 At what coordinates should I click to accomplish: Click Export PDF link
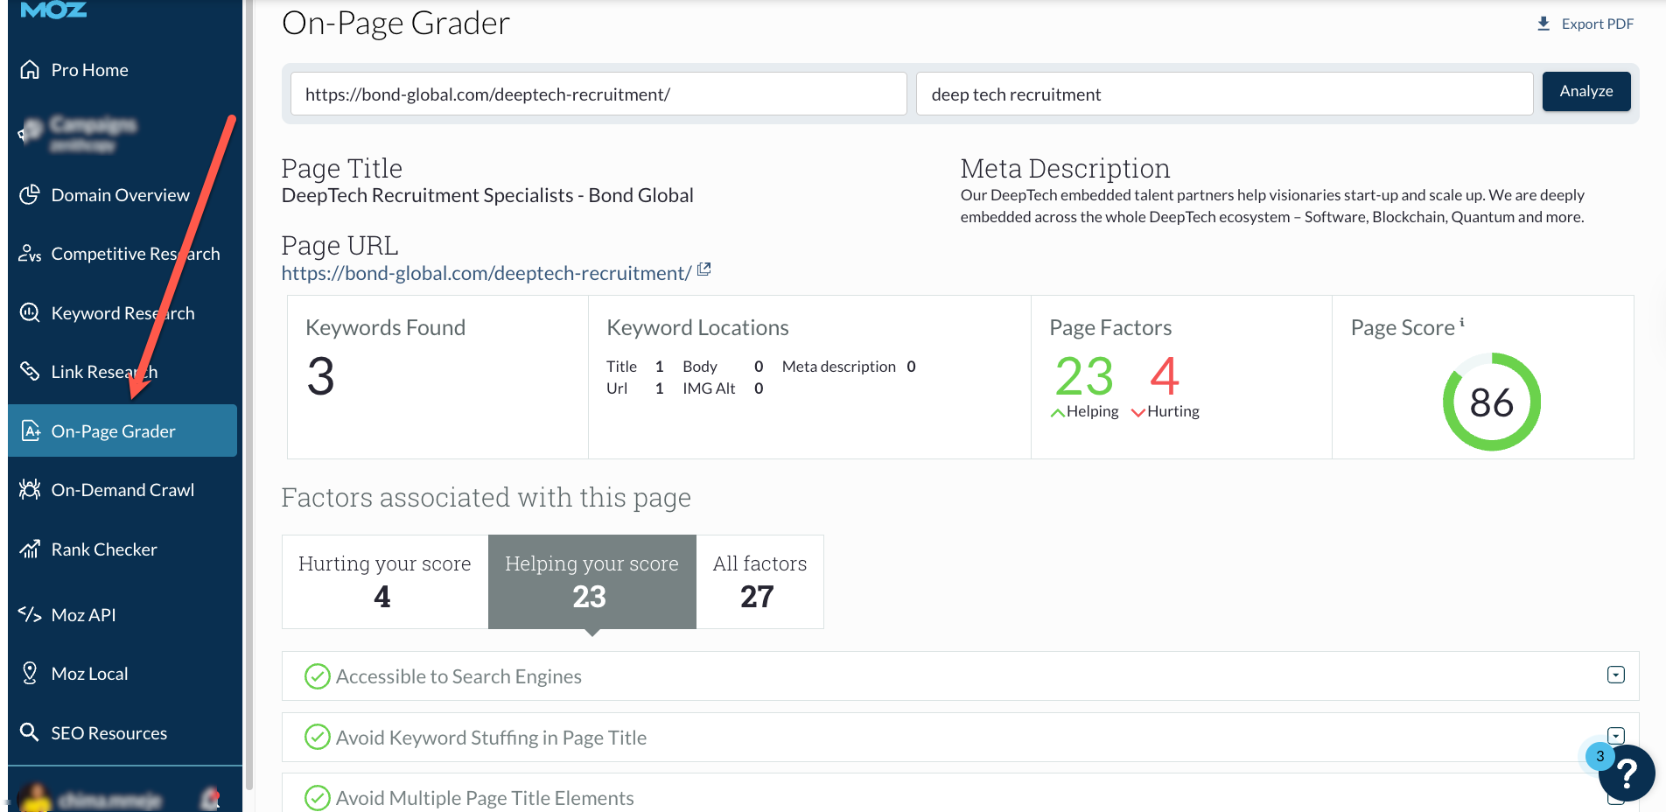[x=1585, y=24]
